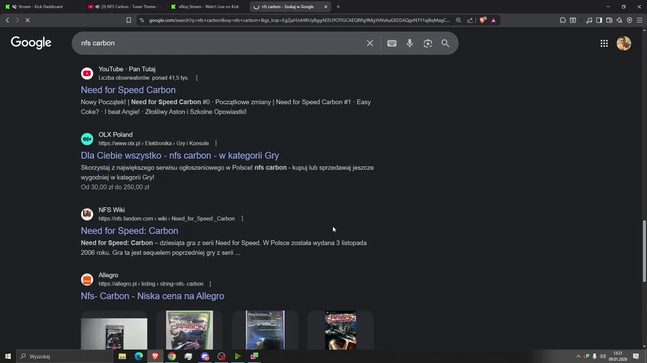Click the Wyszukaj taskbar search box

(x=65, y=356)
